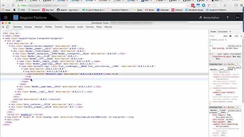Screen dimensions: 244x137
Task: Expand the NavBar__background div node
Action: click(x=14, y=54)
